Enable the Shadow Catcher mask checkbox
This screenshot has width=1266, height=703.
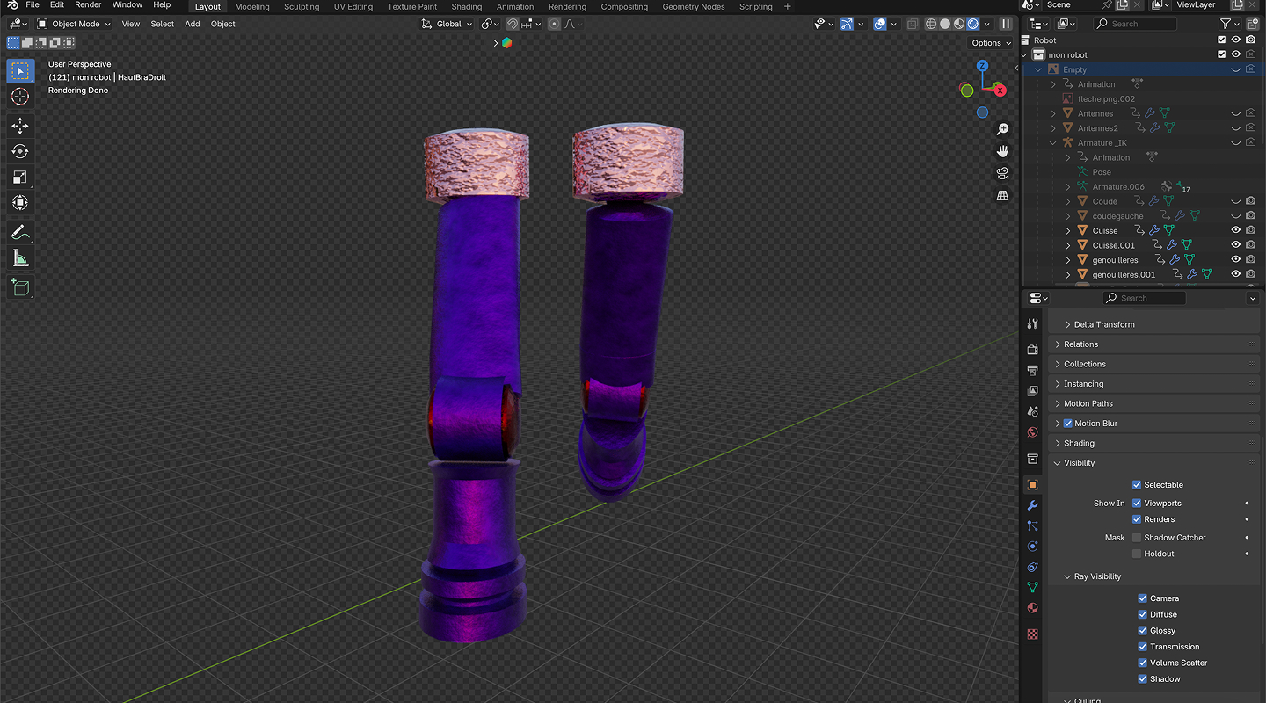[1137, 538]
